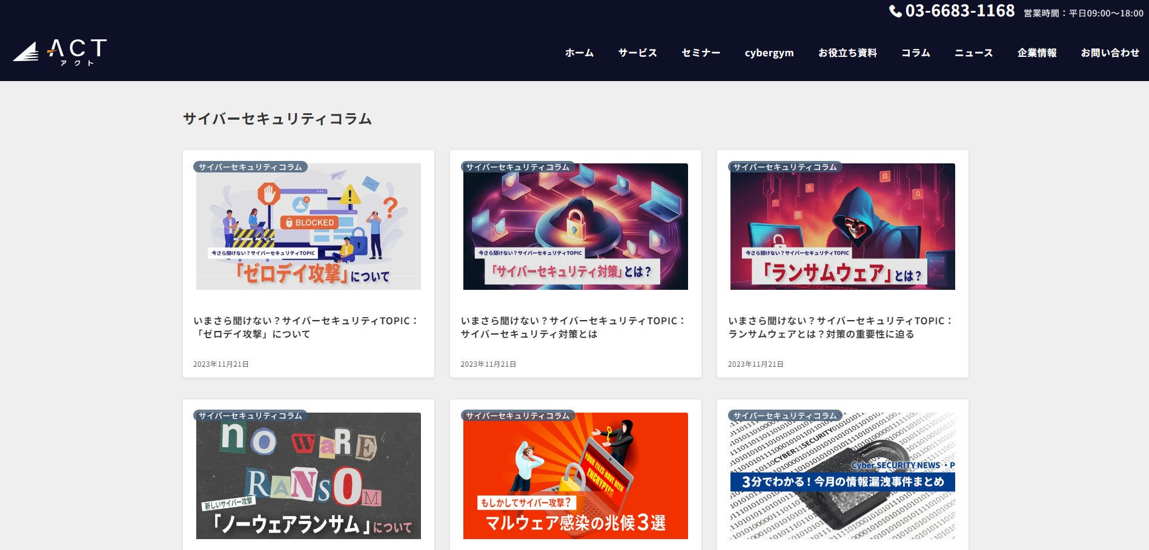Click the phone icon beside 03-6683-1168
1149x550 pixels.
click(x=895, y=11)
